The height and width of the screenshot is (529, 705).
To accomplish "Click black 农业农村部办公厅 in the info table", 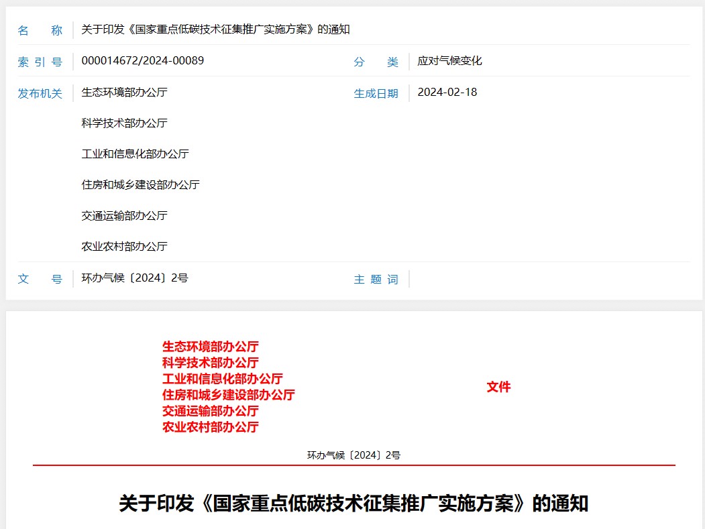I will [124, 247].
